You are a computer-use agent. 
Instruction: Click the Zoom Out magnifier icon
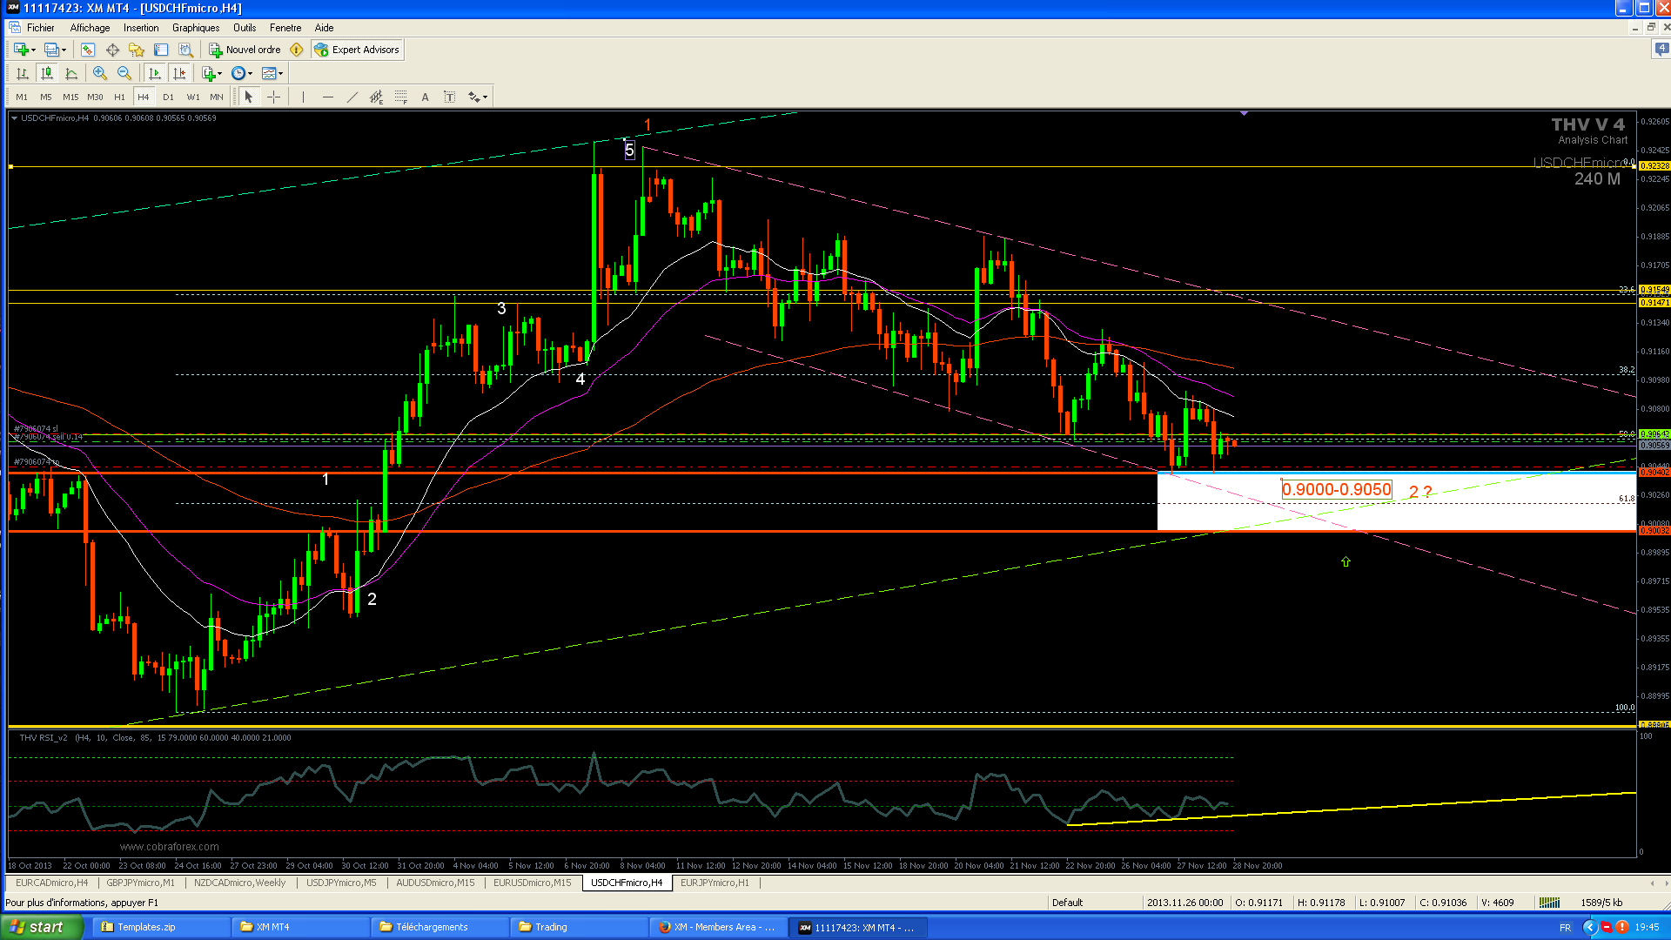coord(124,73)
